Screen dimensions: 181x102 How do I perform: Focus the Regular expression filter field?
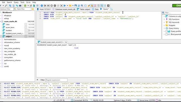[x=56, y=80]
